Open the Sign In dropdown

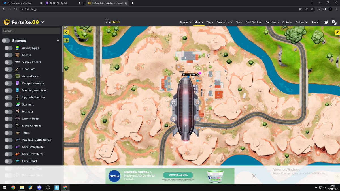click(185, 22)
